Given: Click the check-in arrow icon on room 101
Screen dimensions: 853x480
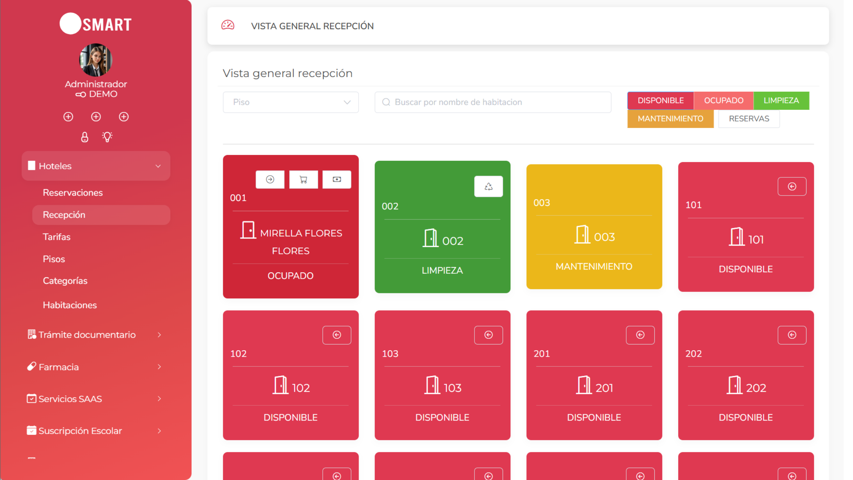Looking at the screenshot, I should click(792, 186).
